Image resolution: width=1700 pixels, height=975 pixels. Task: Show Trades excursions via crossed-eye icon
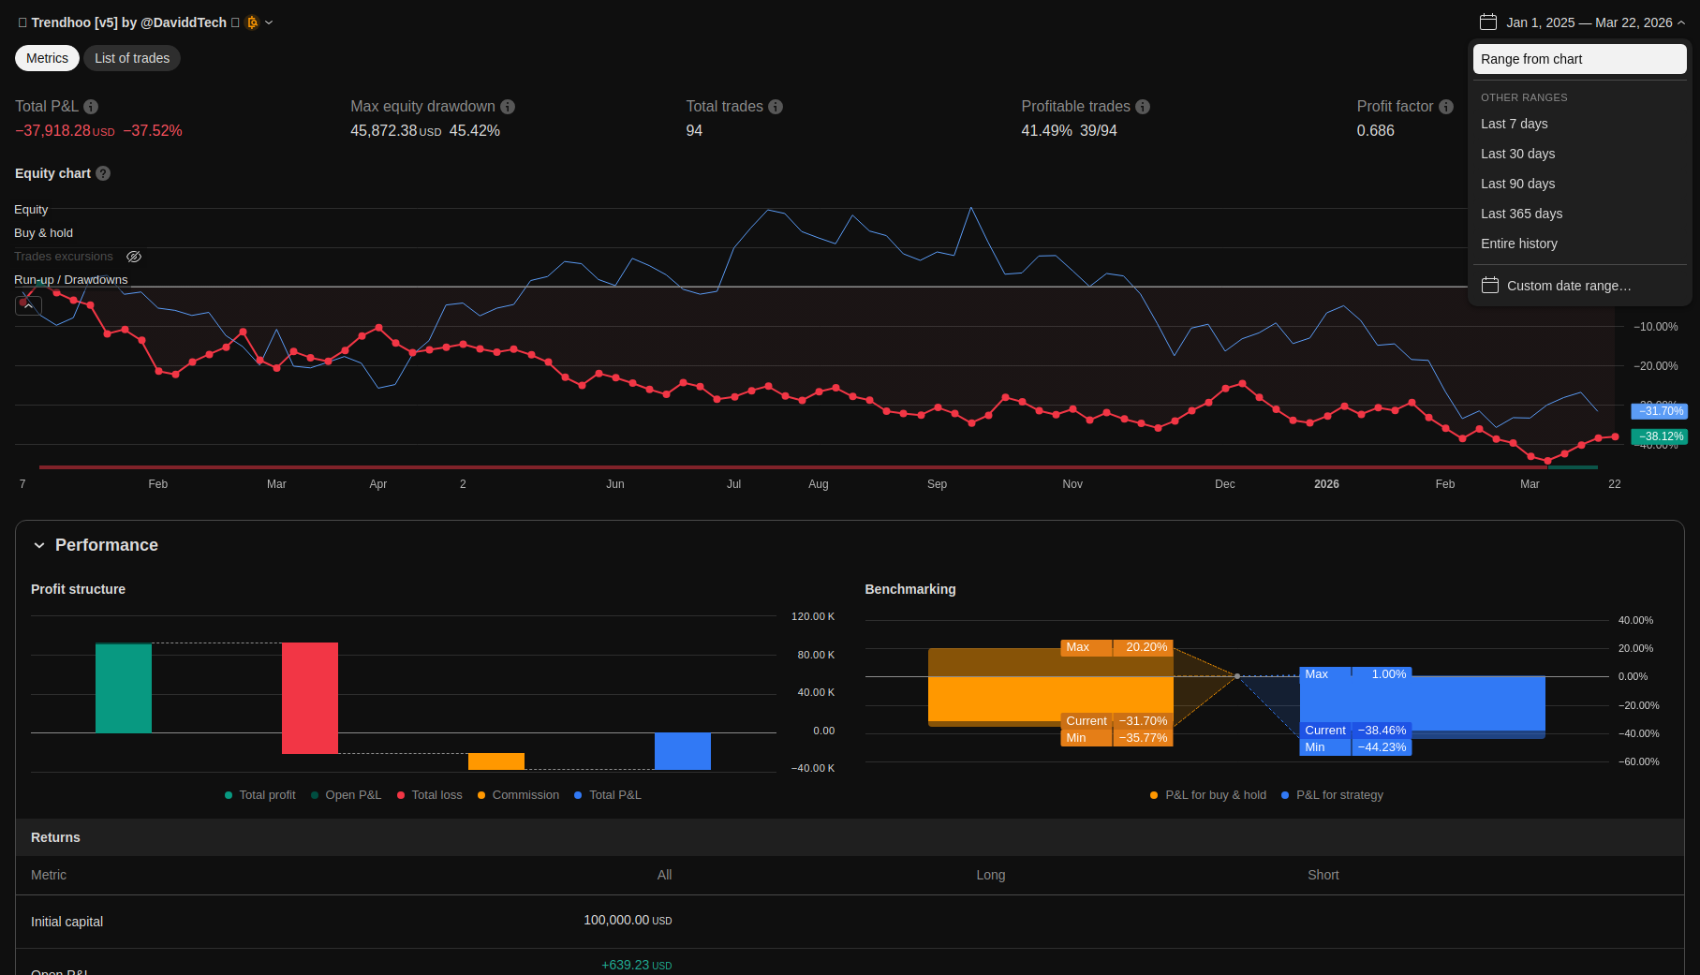[x=134, y=257]
